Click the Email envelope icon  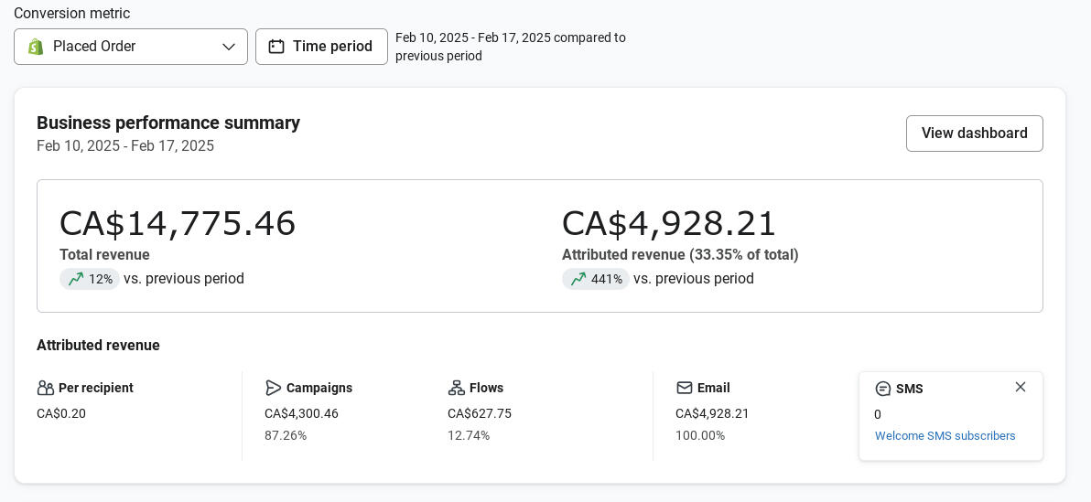(x=684, y=388)
